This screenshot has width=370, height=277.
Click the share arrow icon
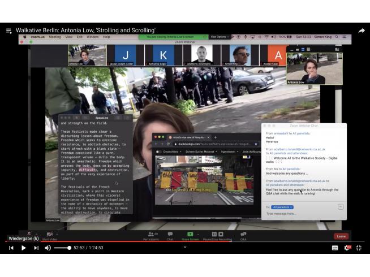pyautogui.click(x=362, y=31)
